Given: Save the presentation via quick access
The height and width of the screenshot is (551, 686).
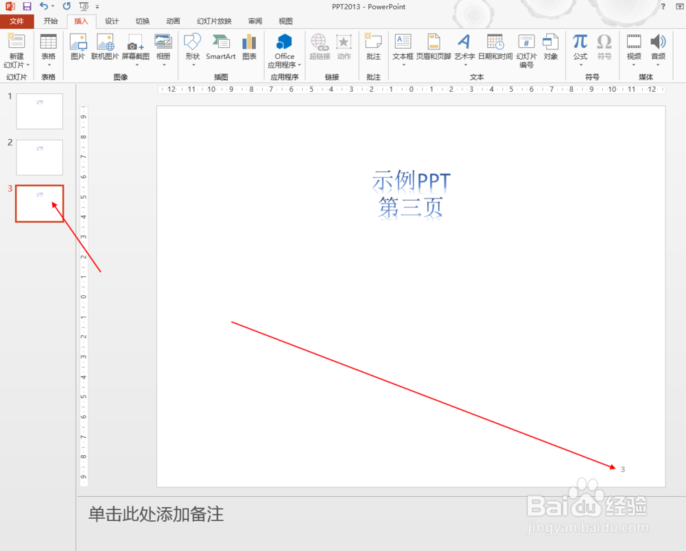Looking at the screenshot, I should (27, 6).
